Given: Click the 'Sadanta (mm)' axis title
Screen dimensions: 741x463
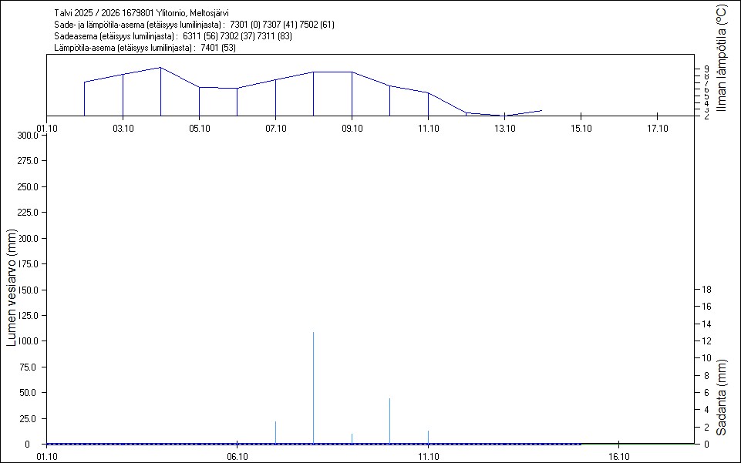Looking at the screenshot, I should click(x=722, y=398).
